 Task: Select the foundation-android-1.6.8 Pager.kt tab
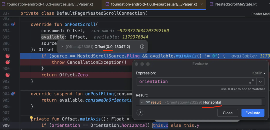(x=154, y=4)
